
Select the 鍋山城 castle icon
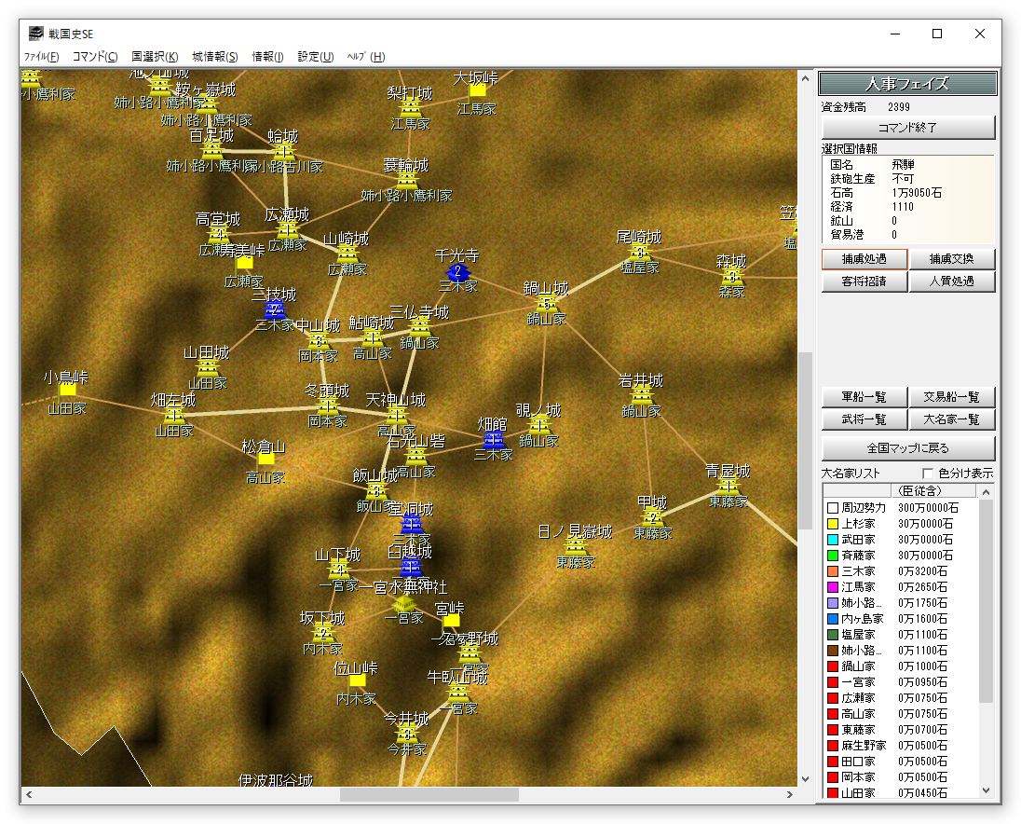coord(546,304)
